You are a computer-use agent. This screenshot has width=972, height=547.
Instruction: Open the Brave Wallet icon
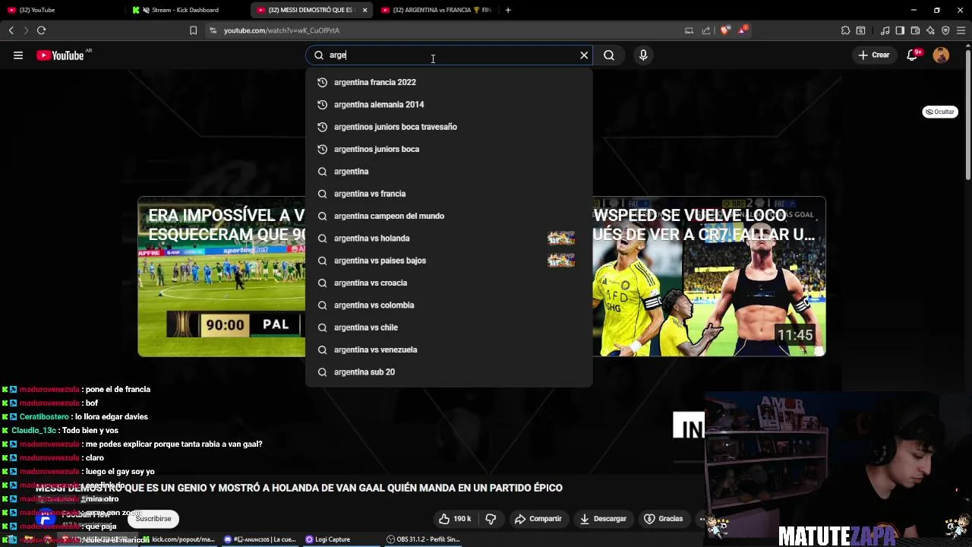coord(915,30)
